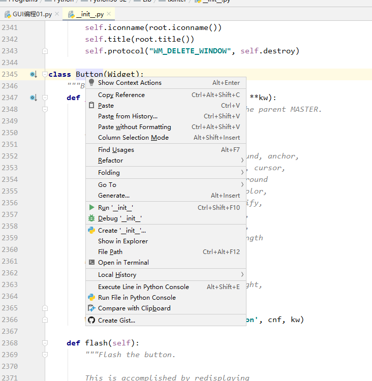Viewport: 372px width, 381px height.
Task: Click the "WM_DELETE_WINDOW" string in the code
Action: pos(190,51)
